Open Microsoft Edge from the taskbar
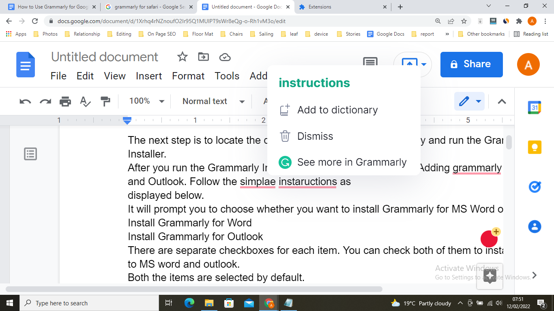554x311 pixels. click(189, 303)
